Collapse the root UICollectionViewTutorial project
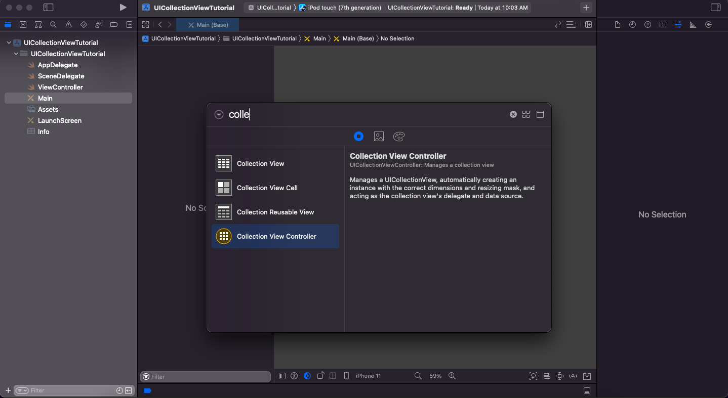 (x=9, y=42)
